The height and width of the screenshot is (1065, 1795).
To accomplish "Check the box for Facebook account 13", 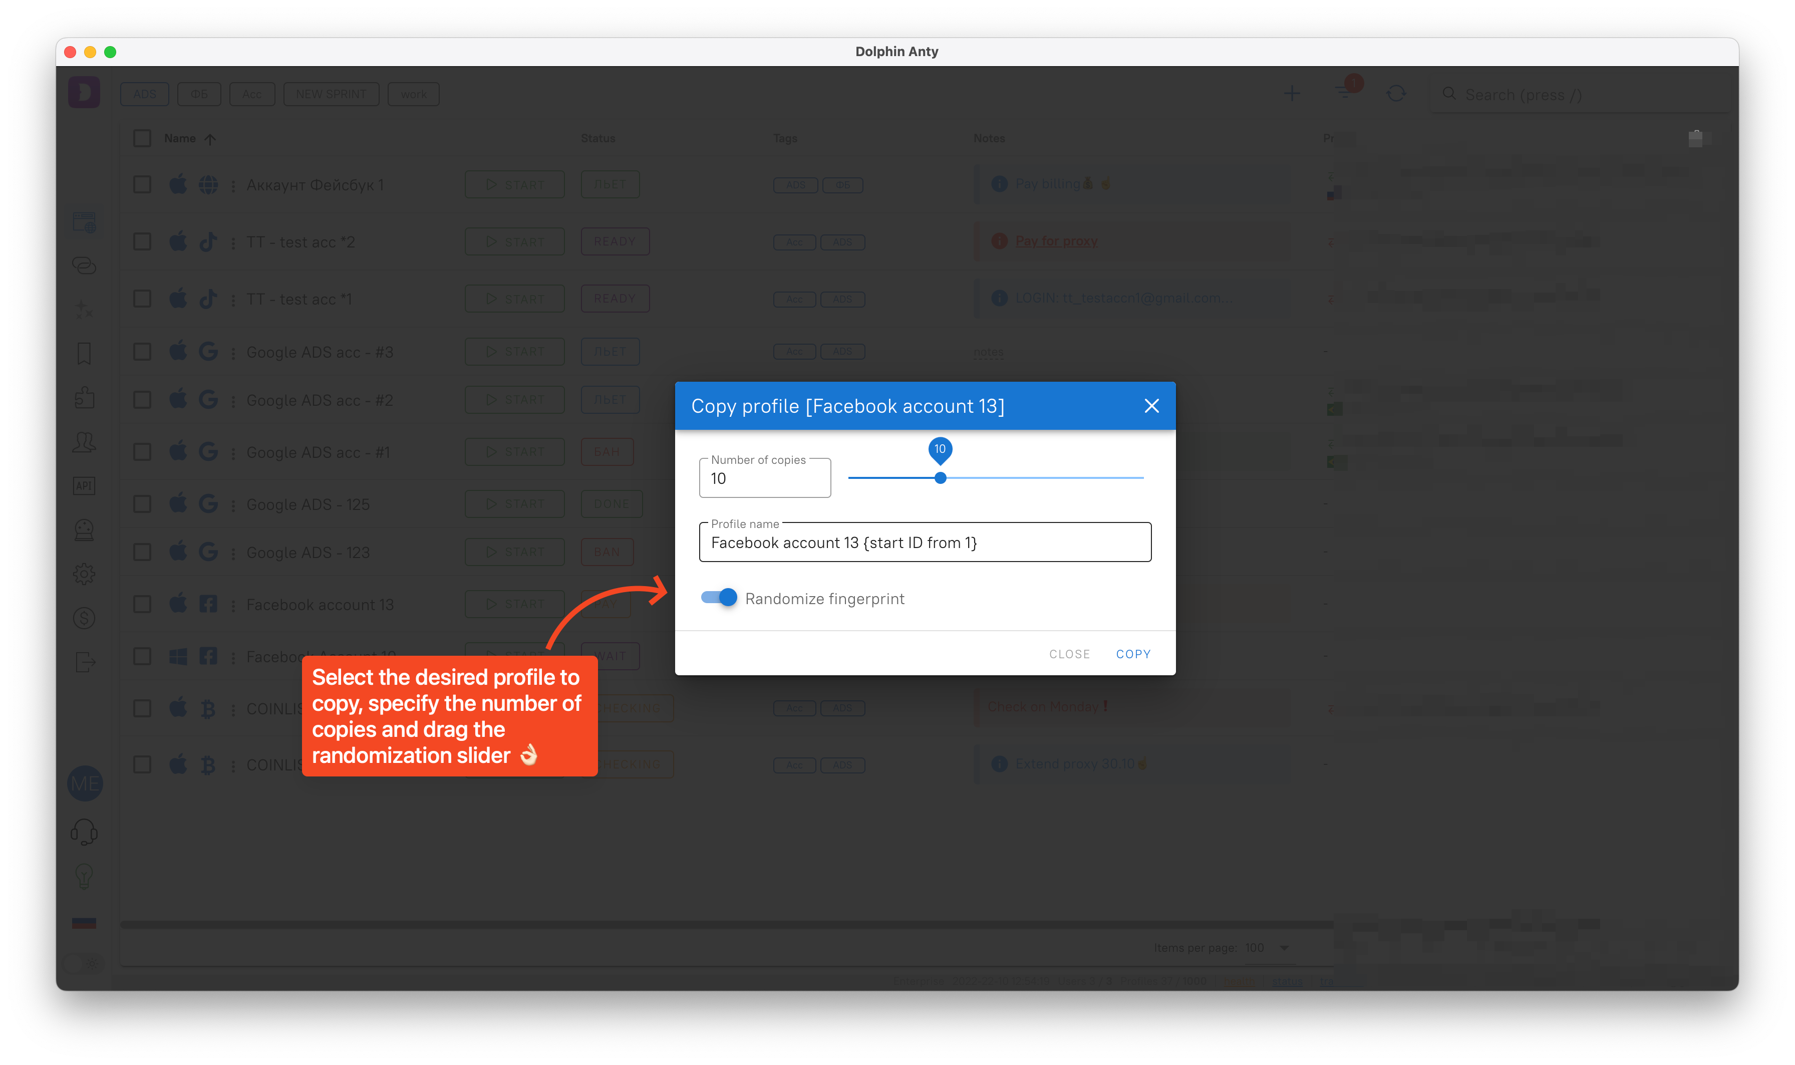I will [x=142, y=604].
